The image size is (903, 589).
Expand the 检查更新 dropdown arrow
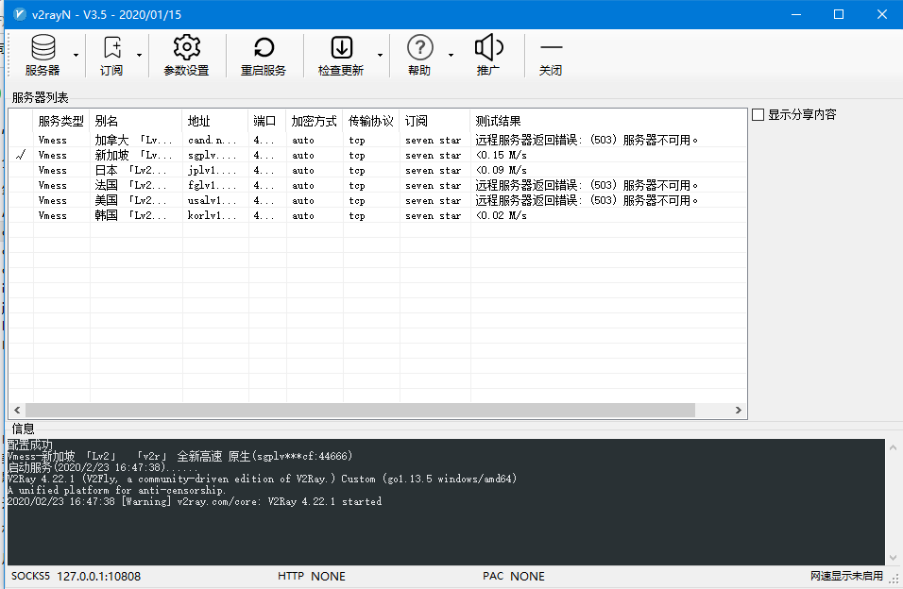click(380, 56)
